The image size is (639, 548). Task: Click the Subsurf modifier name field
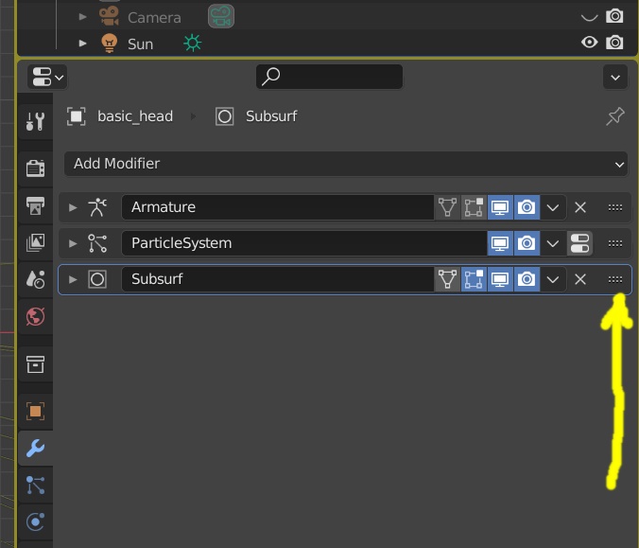click(x=278, y=279)
